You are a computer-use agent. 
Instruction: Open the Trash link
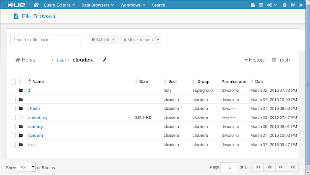click(280, 60)
